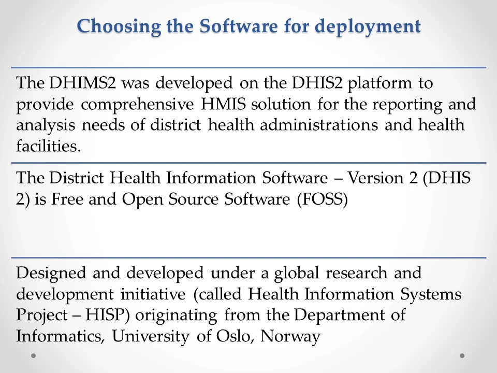Click the paragraph starting 'The DHIMS2 was developed'
497x373 pixels.
(x=246, y=114)
